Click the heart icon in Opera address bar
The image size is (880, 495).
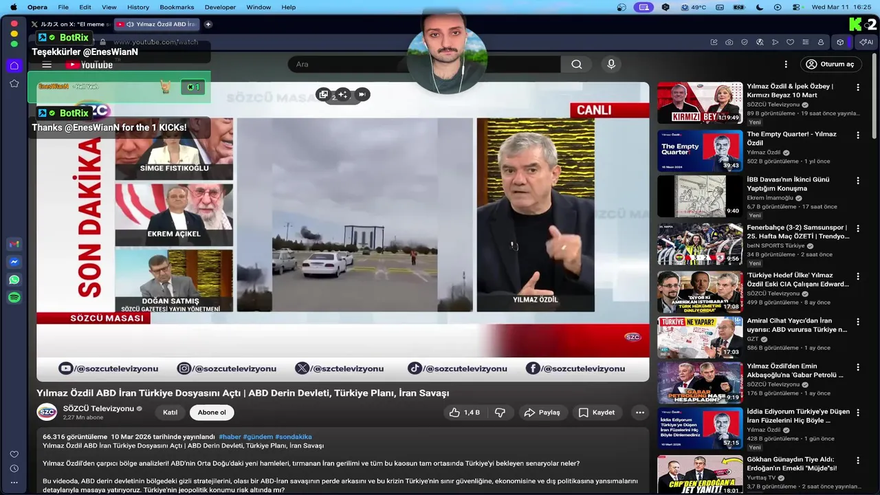tap(790, 42)
